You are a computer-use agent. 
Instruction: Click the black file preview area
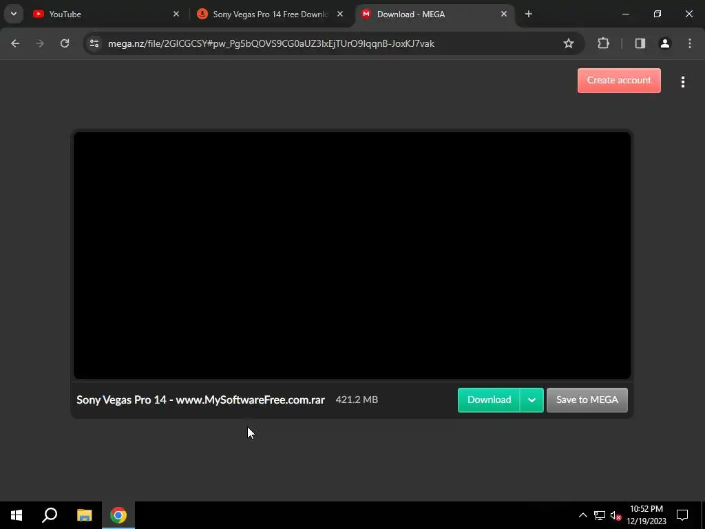point(352,255)
